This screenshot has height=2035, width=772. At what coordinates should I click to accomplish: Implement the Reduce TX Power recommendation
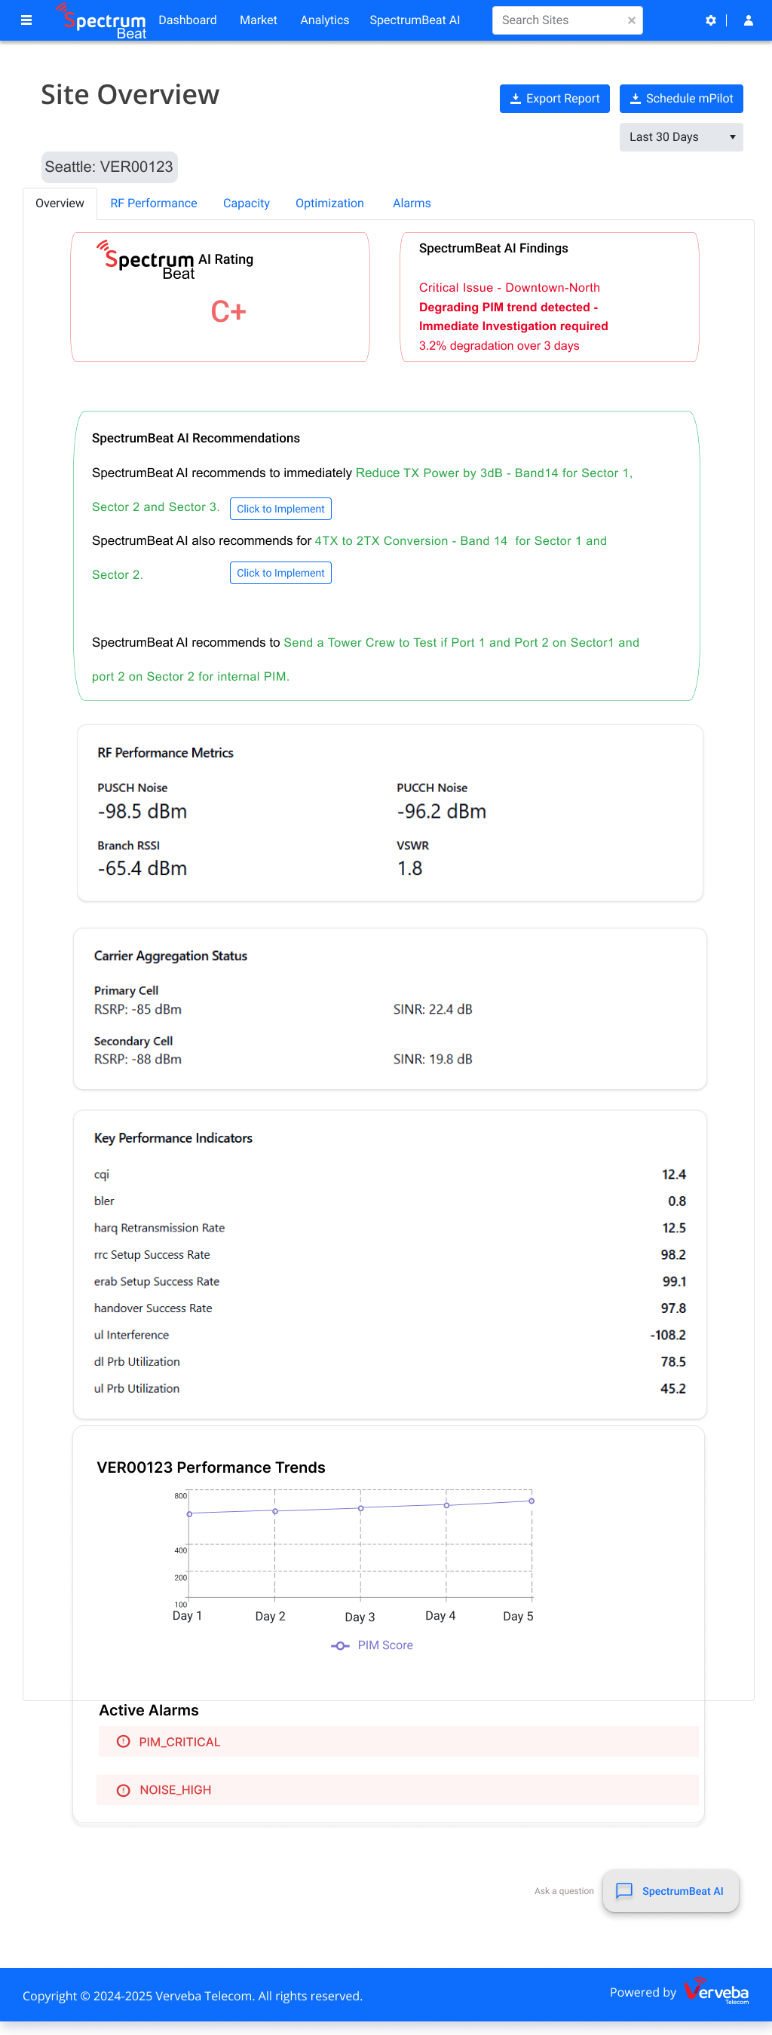pos(280,509)
